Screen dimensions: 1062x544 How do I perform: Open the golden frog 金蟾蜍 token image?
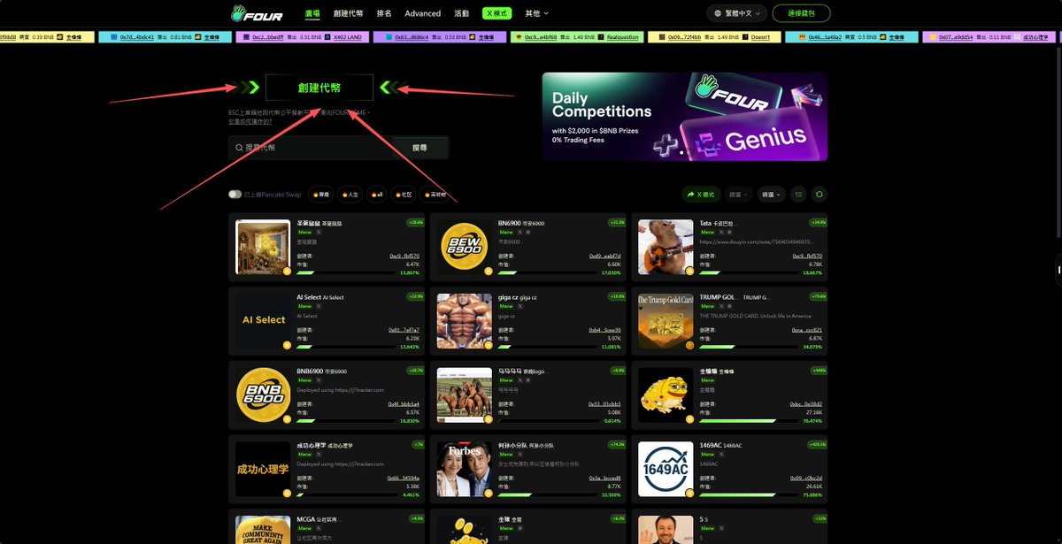point(665,395)
